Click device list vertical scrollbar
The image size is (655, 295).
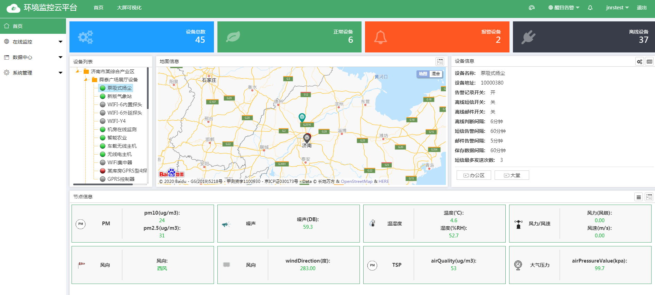pos(148,88)
